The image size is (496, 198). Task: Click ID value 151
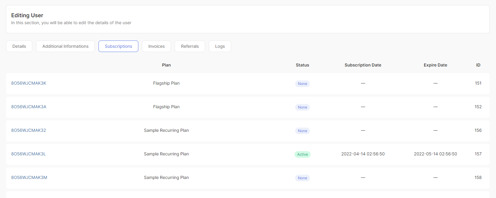point(478,83)
